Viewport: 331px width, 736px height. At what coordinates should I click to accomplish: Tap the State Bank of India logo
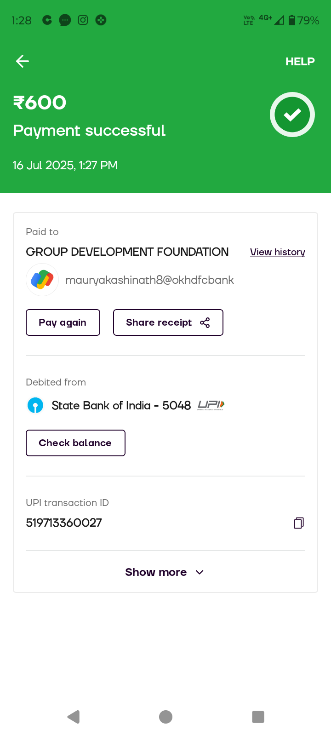pyautogui.click(x=35, y=405)
